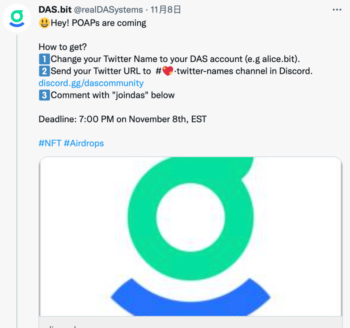Click the "How to get?" text
Image resolution: width=350 pixels, height=328 pixels.
tap(63, 47)
